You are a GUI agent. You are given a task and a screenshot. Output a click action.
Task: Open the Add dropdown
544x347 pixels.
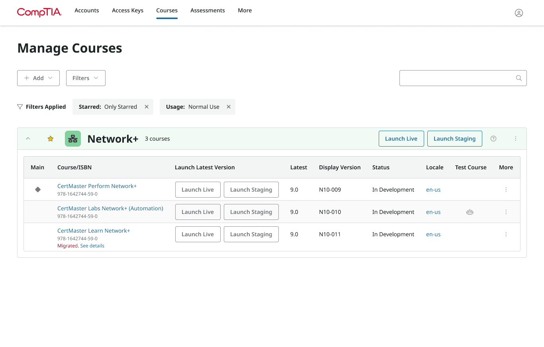pyautogui.click(x=38, y=78)
